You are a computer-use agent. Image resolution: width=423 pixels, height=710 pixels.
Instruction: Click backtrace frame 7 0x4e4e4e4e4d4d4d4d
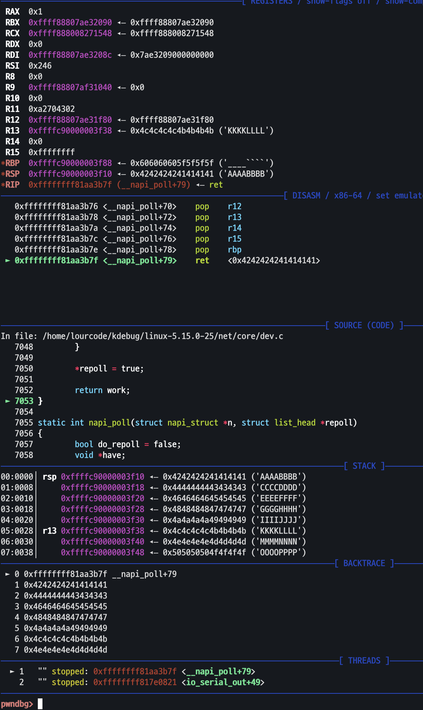tap(61, 650)
